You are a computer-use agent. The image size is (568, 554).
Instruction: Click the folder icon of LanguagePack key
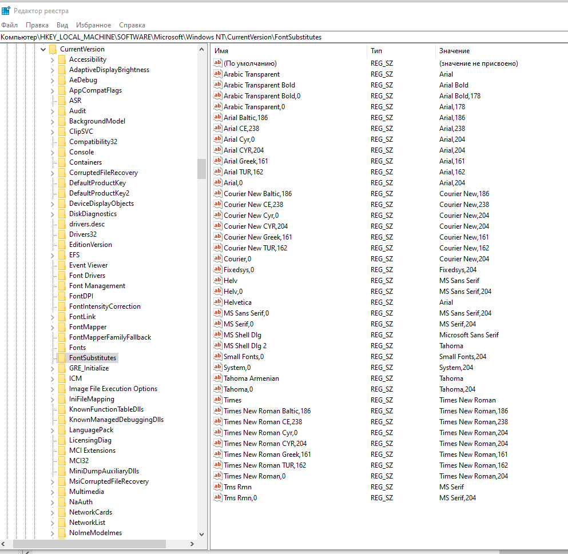click(x=62, y=430)
